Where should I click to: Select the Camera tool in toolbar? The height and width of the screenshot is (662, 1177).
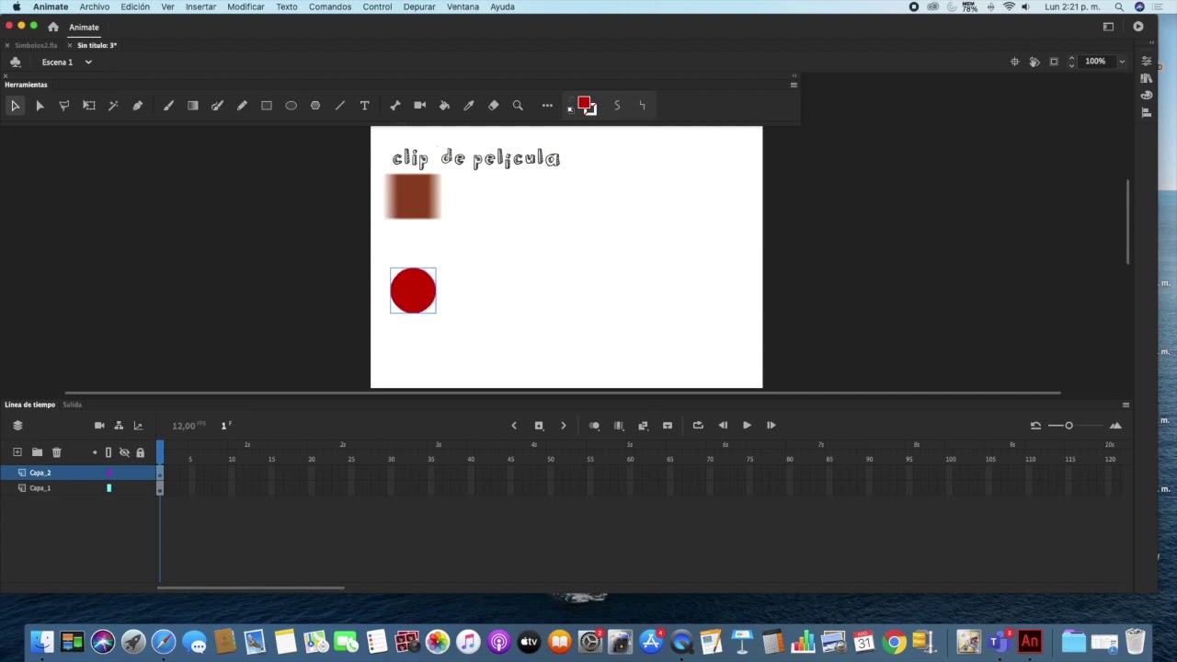point(419,106)
